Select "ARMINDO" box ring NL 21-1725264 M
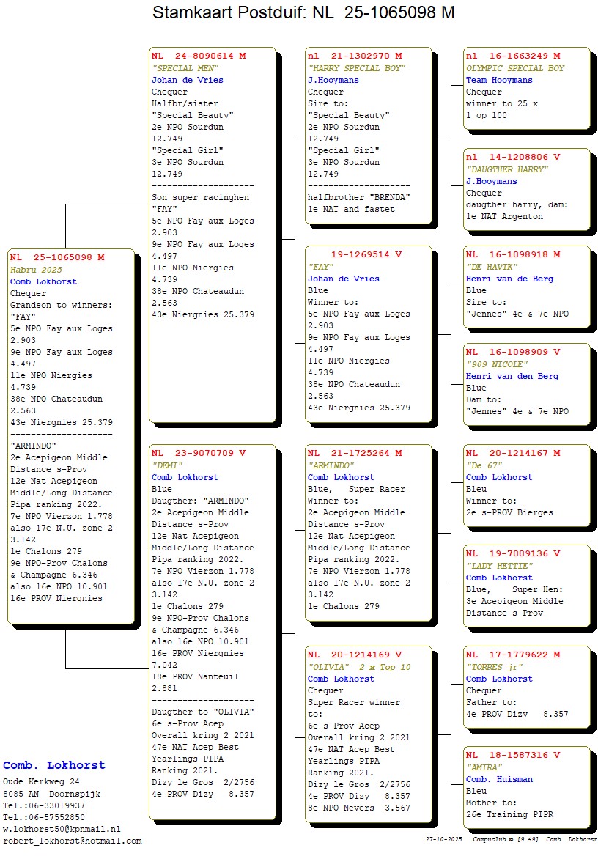The width and height of the screenshot is (598, 859). pyautogui.click(x=355, y=453)
